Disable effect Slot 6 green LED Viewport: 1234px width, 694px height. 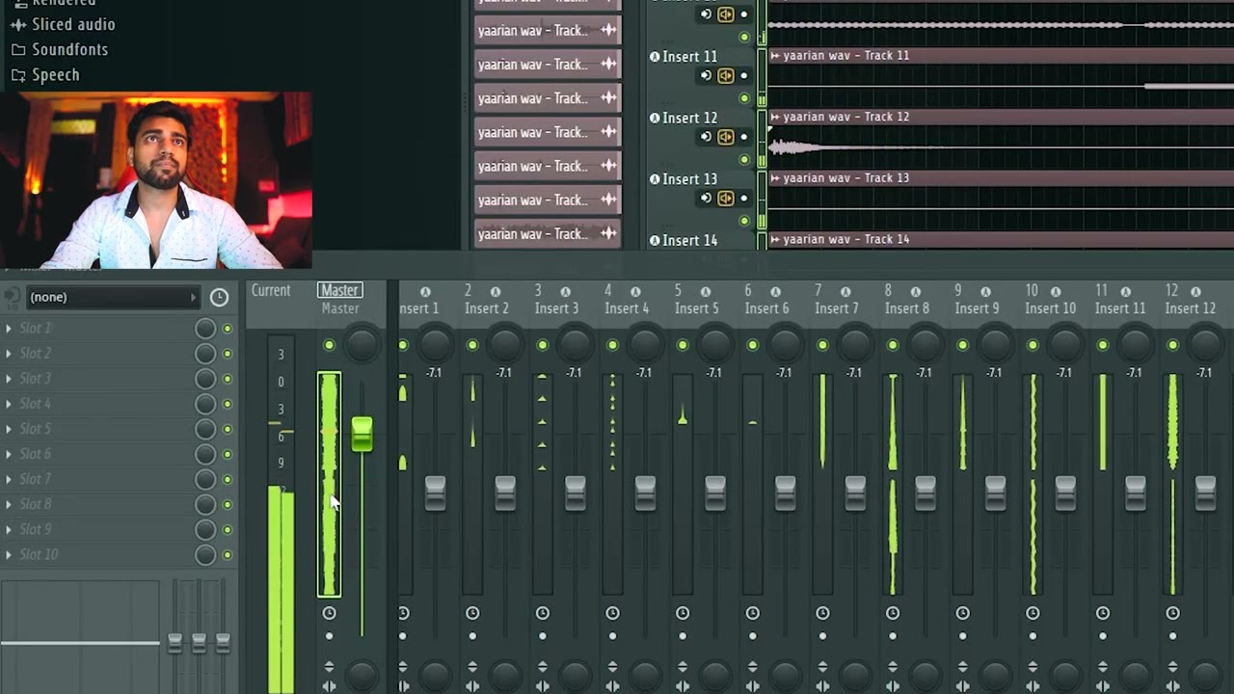(228, 454)
